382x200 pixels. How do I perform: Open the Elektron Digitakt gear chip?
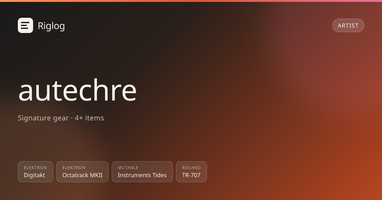click(35, 172)
